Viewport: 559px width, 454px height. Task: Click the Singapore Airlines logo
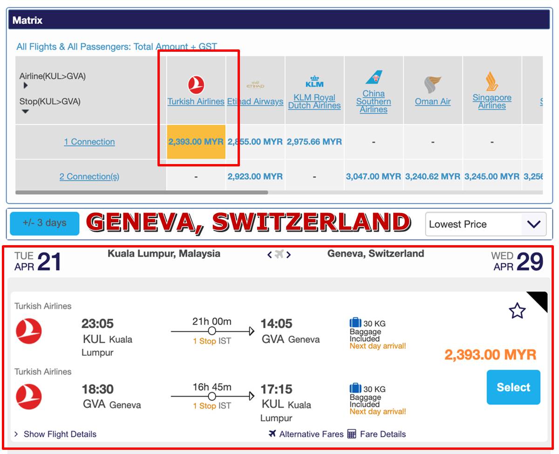[492, 81]
